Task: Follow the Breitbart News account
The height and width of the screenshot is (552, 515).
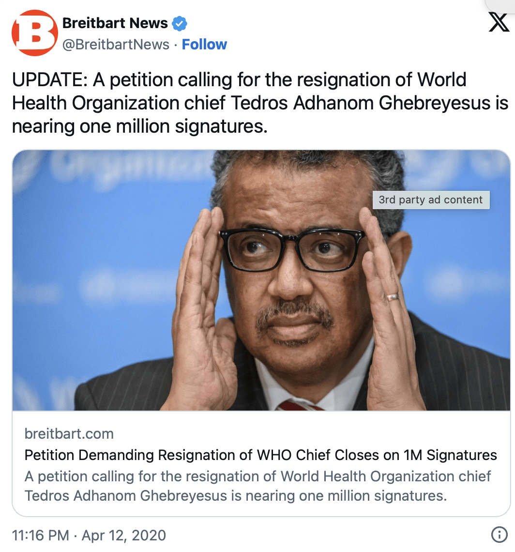Action: [204, 45]
